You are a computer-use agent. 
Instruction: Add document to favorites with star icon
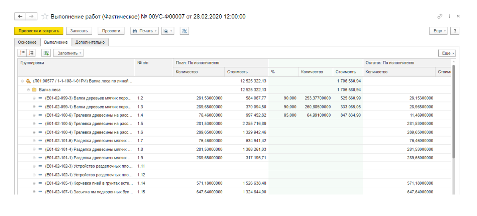(x=45, y=17)
